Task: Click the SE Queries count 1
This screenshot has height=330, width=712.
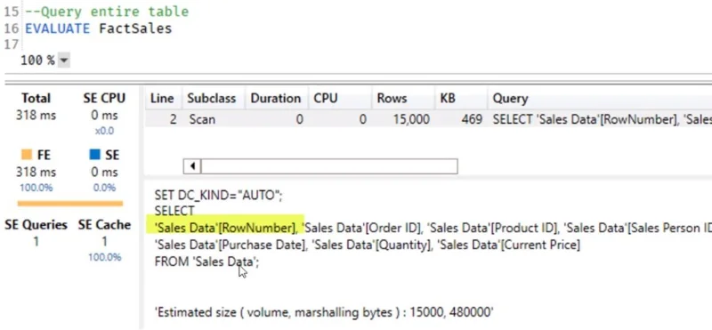Action: (36, 242)
